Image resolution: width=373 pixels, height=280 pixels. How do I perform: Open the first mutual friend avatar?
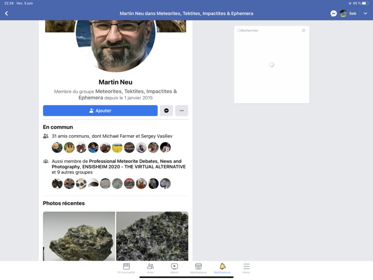coord(57,147)
